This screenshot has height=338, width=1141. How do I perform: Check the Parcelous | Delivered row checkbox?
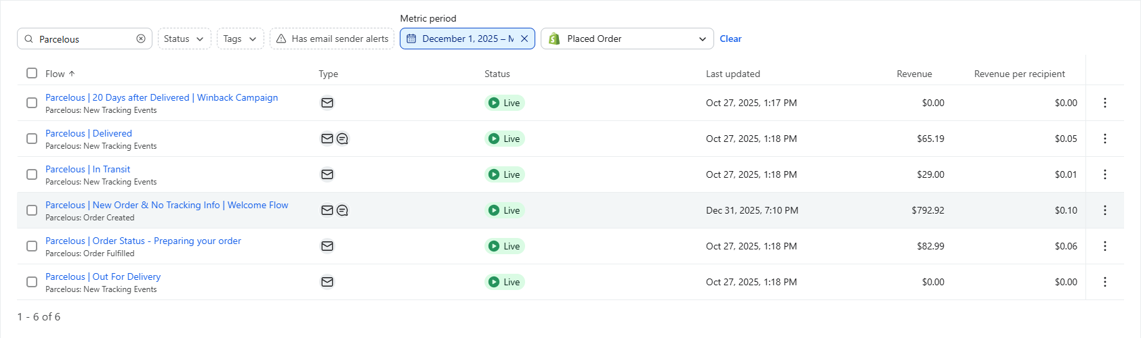[32, 139]
